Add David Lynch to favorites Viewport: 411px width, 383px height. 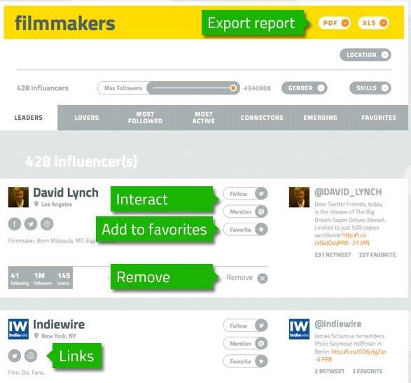[x=245, y=230]
